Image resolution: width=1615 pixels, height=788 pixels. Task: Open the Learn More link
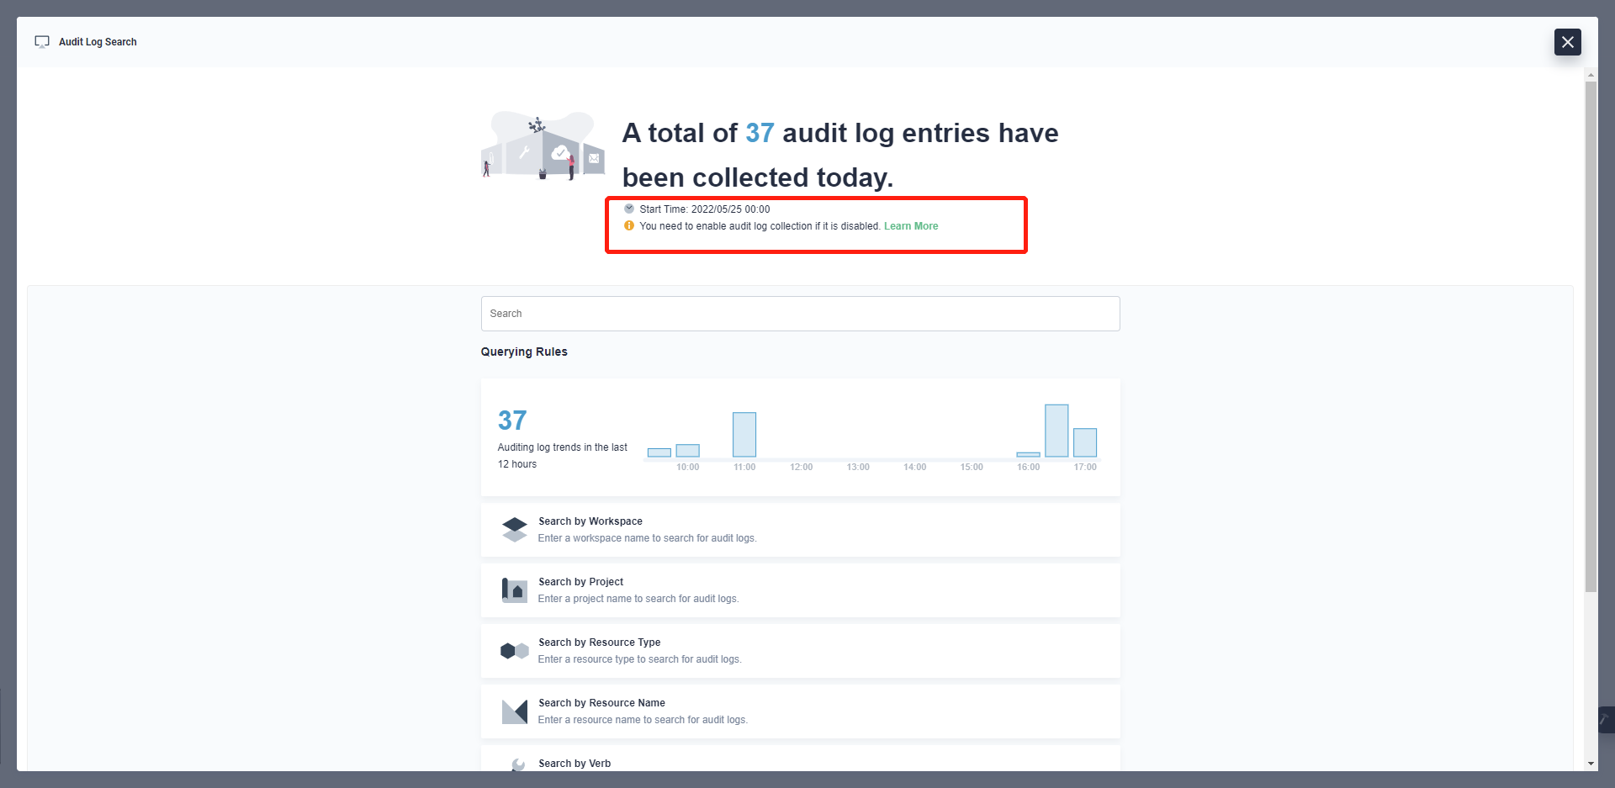(x=911, y=225)
